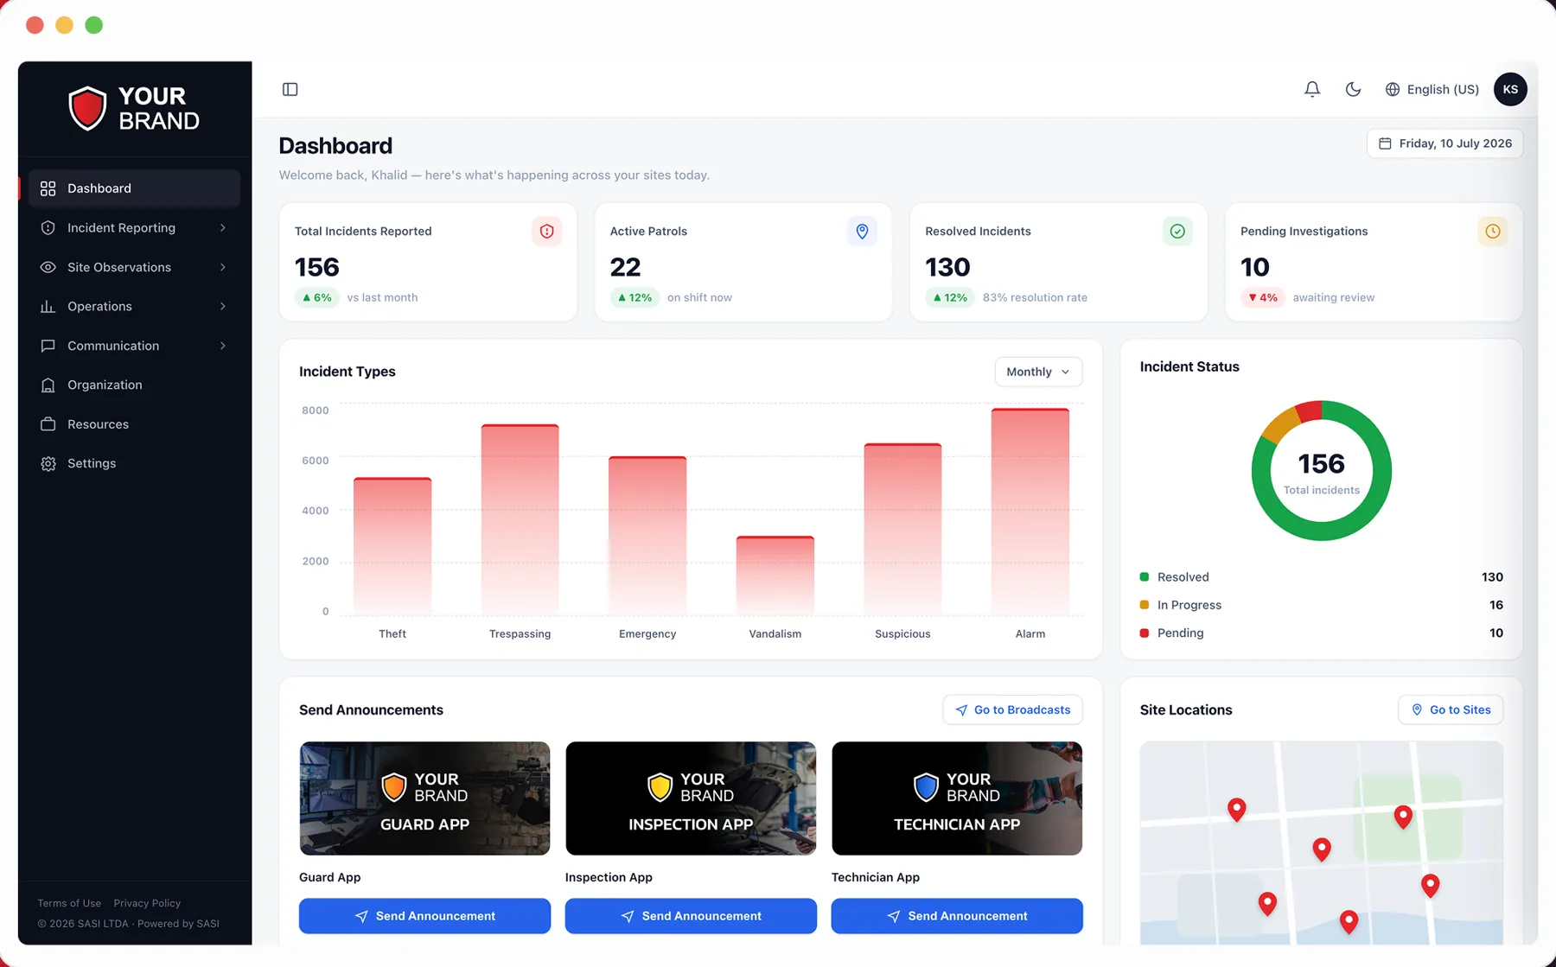Expand the Incident Reporting chevron
The image size is (1556, 967).
(223, 227)
